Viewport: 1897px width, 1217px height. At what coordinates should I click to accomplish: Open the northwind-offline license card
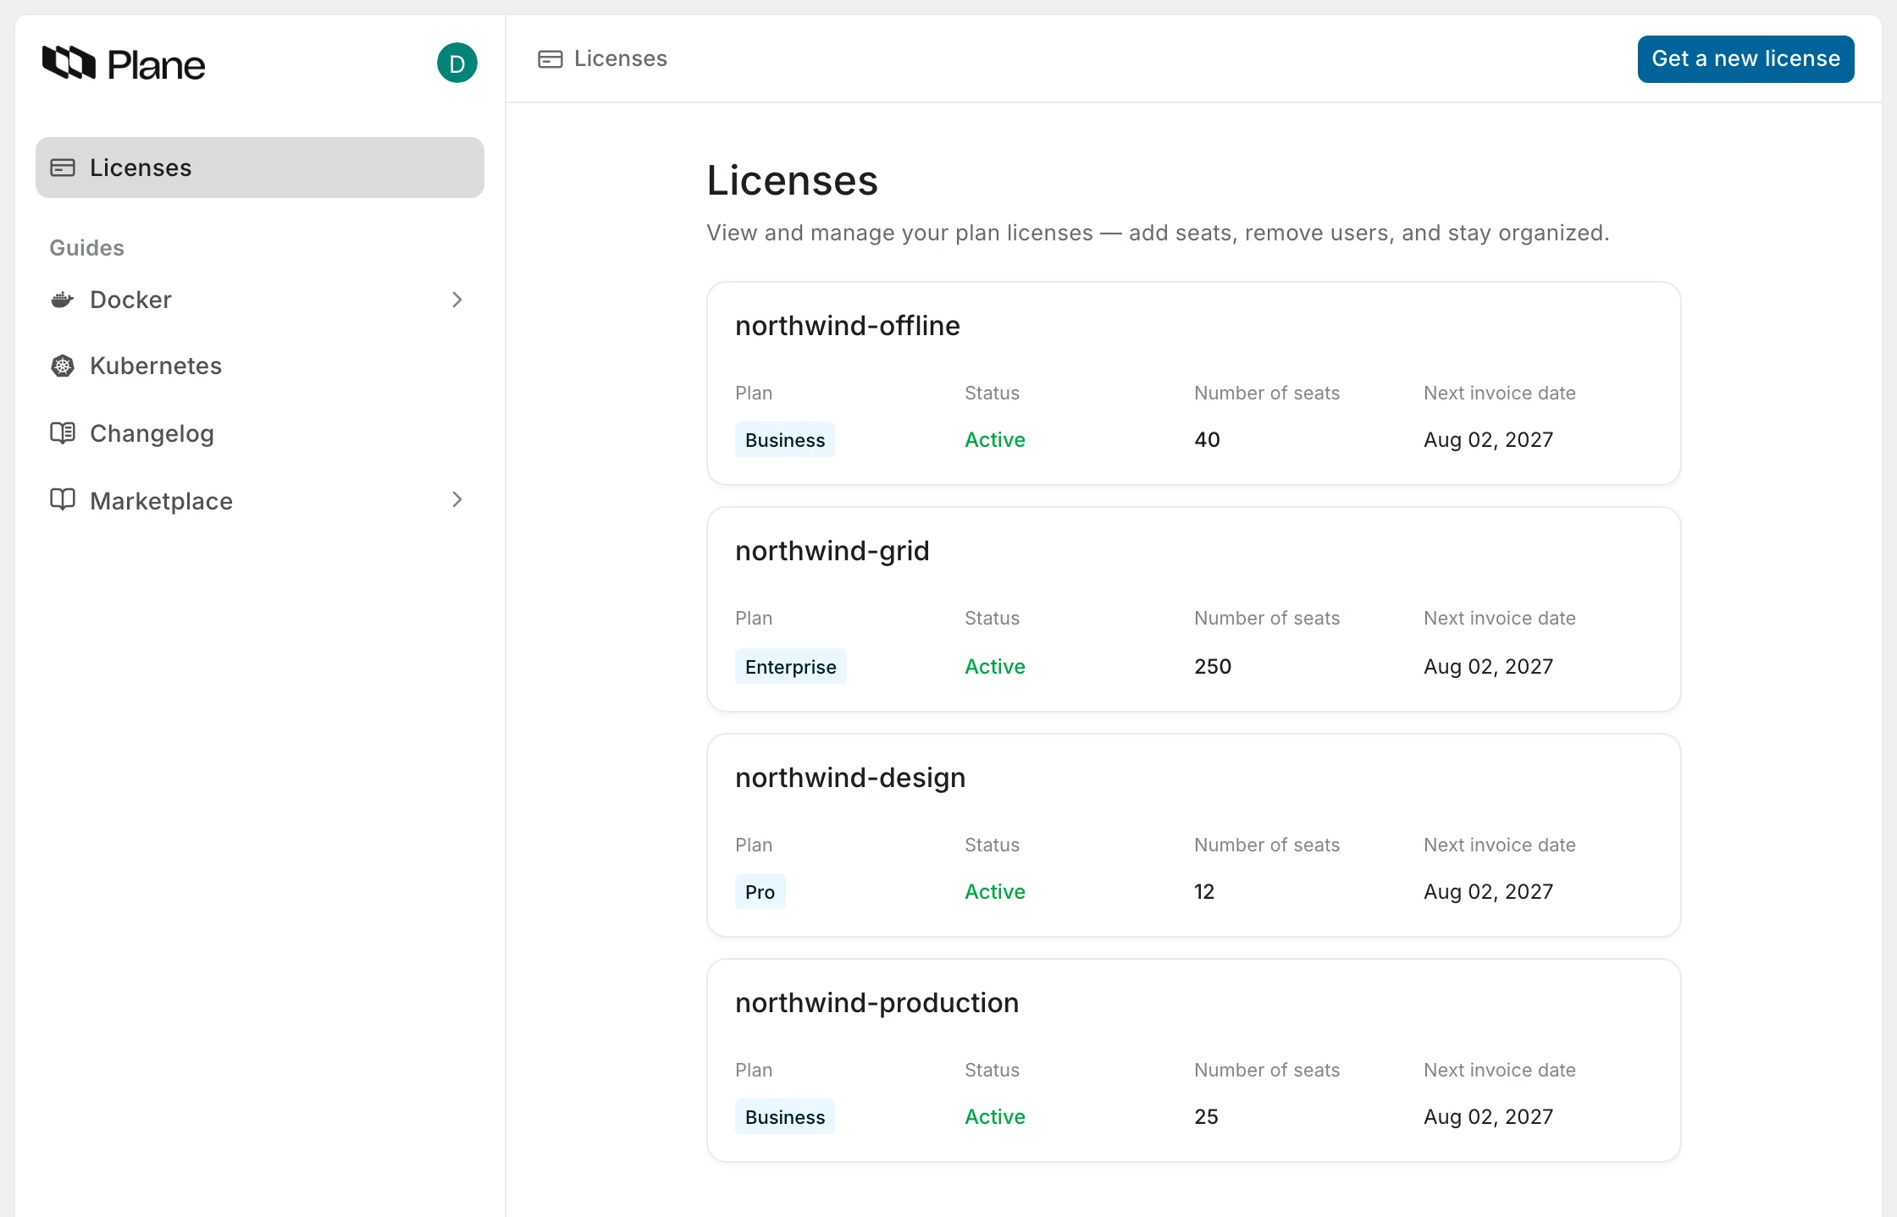pos(1194,383)
